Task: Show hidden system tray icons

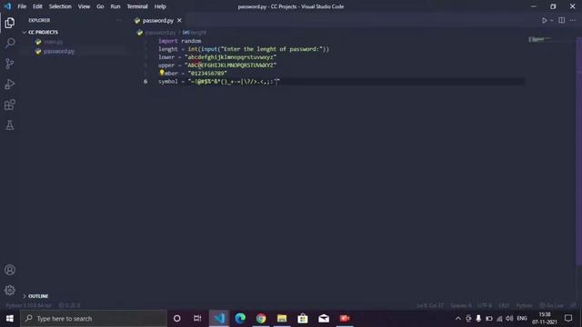Action: click(x=458, y=319)
